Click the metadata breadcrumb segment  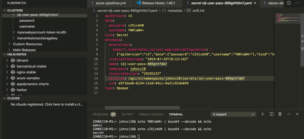(x=175, y=11)
